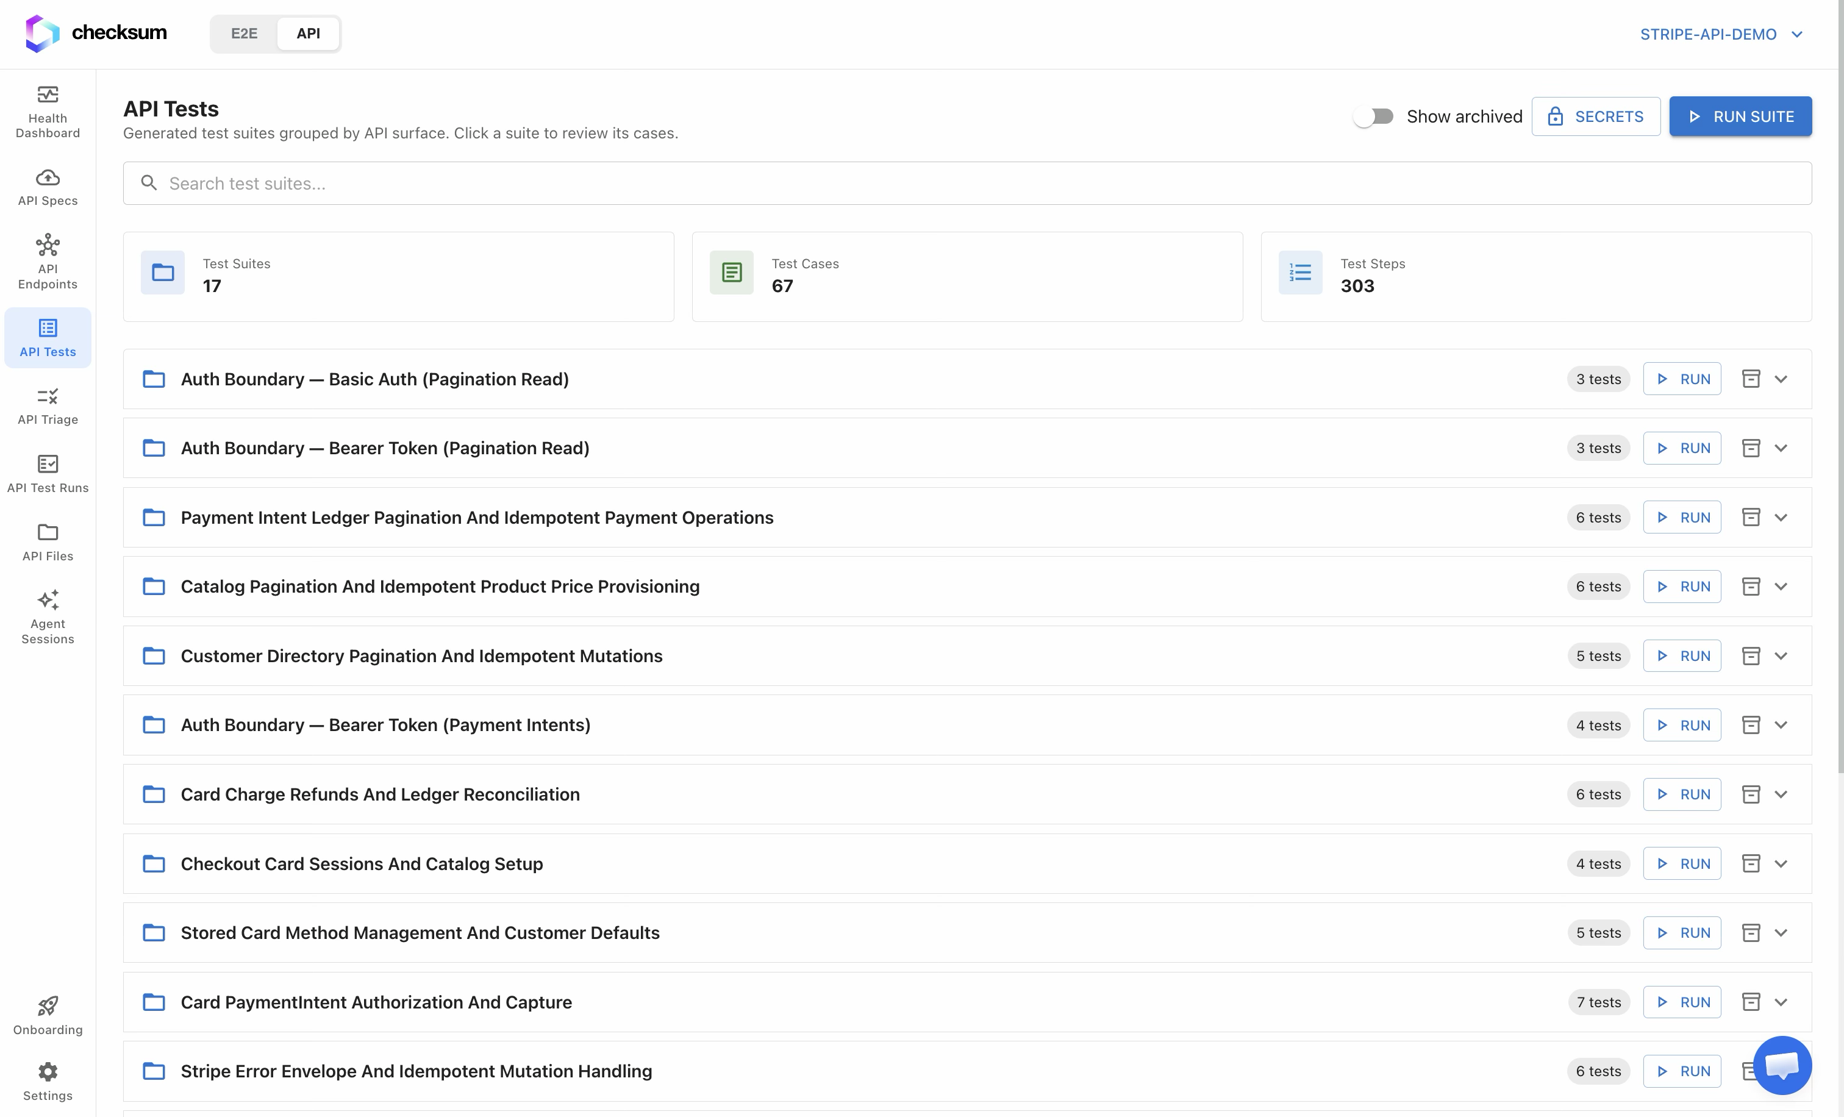The image size is (1844, 1117).
Task: Archive the Payment Intent Ledger suite
Action: (x=1751, y=517)
